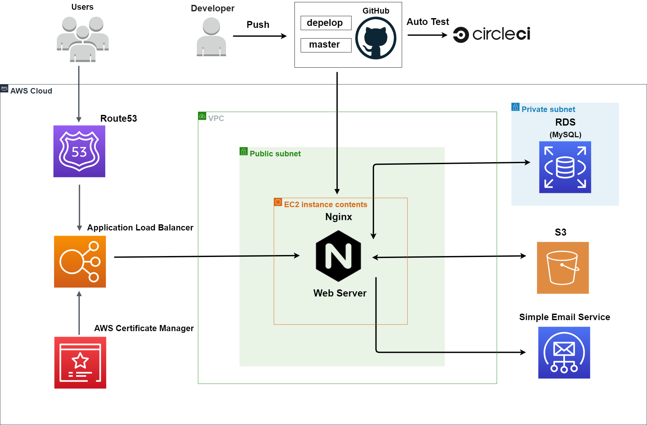This screenshot has width=647, height=425.
Task: Select the Elastic Load Balancer icon
Action: 80,262
